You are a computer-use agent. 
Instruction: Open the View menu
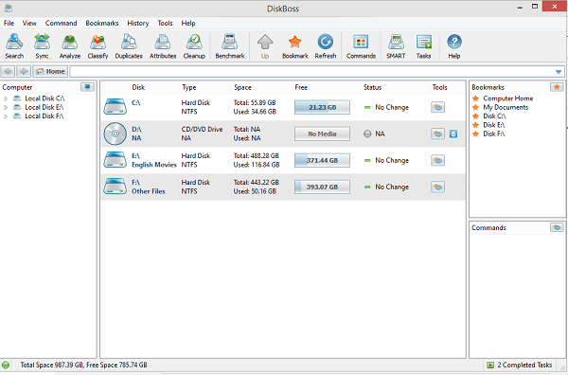point(29,23)
